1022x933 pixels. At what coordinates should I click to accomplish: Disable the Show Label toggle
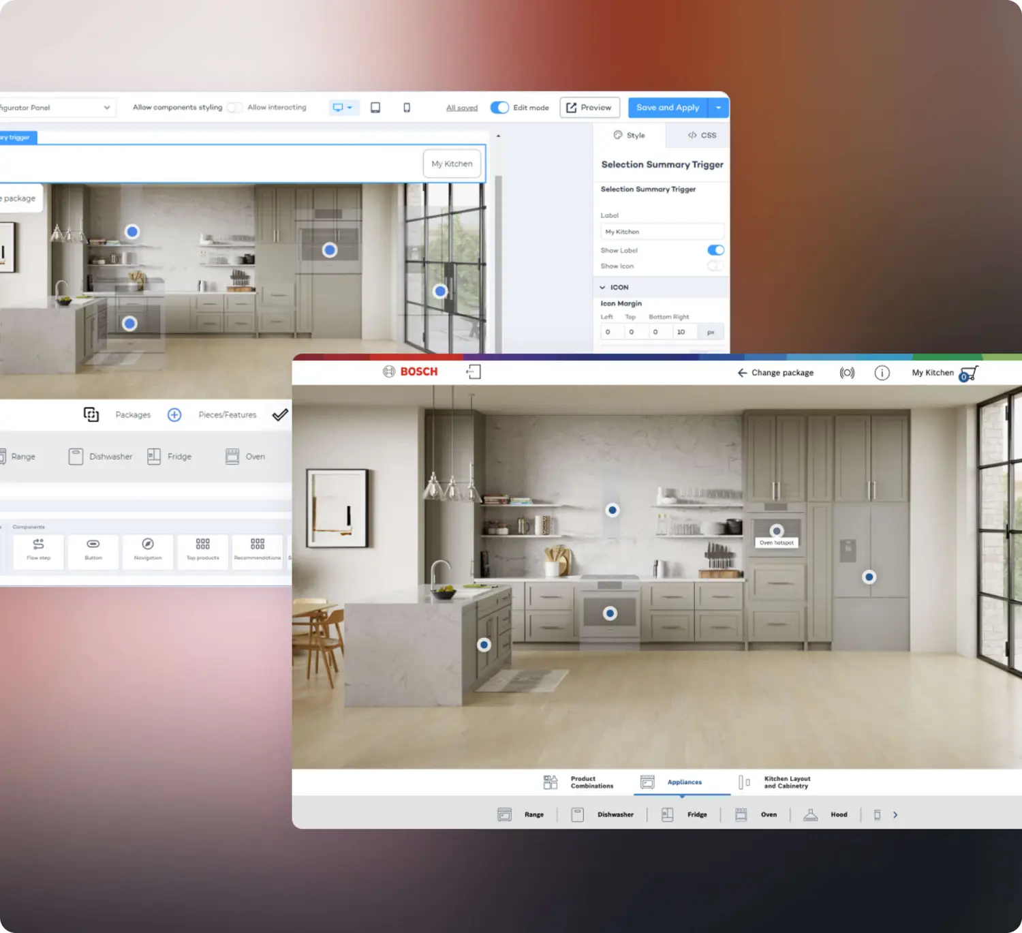(x=715, y=250)
